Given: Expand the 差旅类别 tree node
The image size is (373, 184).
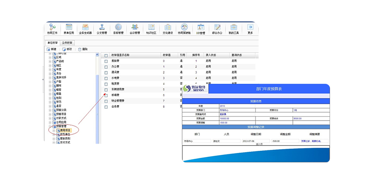Looking at the screenshot, I should click(54, 138).
